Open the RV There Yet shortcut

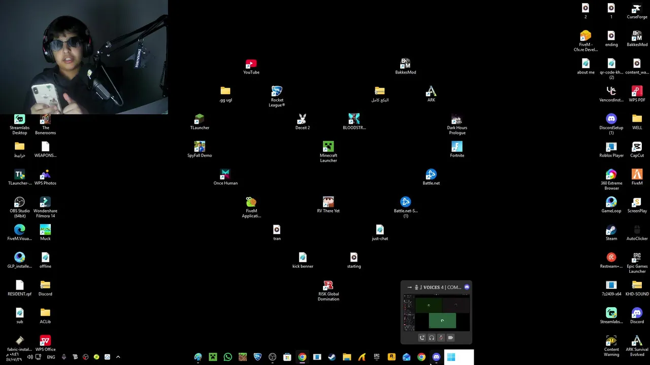pos(328,205)
